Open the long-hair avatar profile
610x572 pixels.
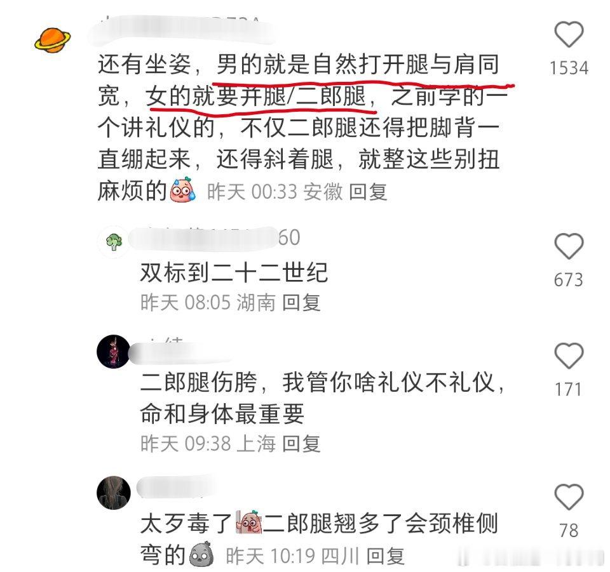(x=114, y=493)
